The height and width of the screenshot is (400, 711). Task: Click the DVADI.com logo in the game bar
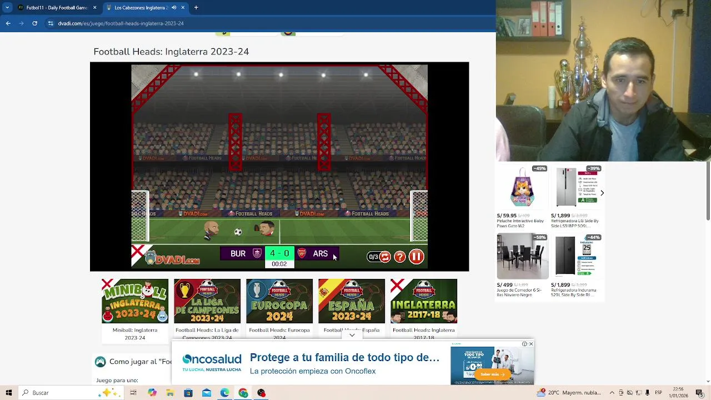(x=172, y=258)
